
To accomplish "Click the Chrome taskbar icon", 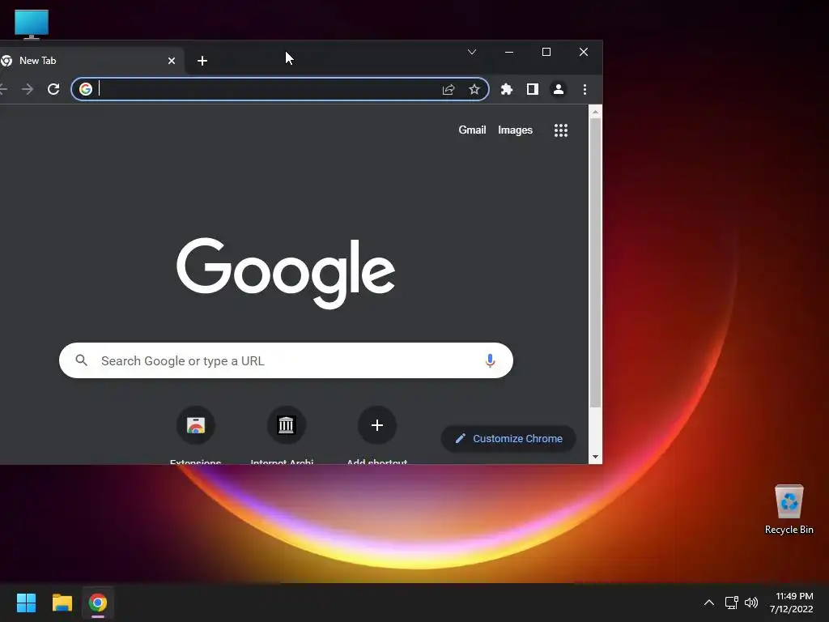I will tap(98, 603).
